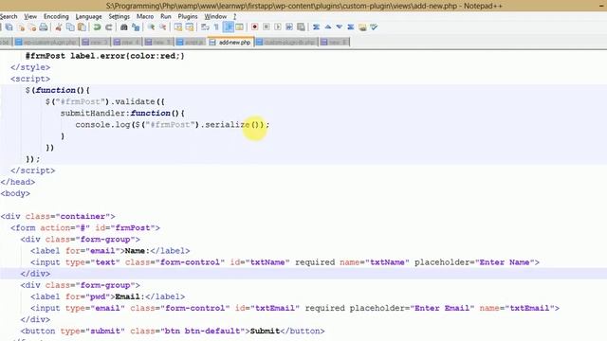This screenshot has width=607, height=341.
Task: Switch to the script.js tab
Action: tap(191, 42)
